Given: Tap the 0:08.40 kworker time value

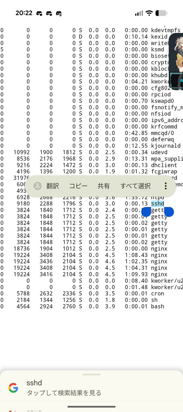Looking at the screenshot, I should 136,281.
